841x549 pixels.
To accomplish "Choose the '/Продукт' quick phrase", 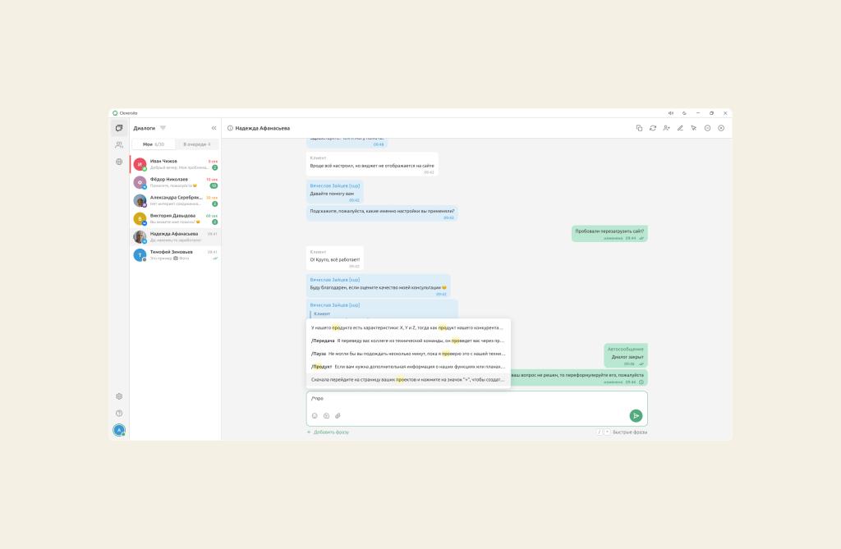I will pyautogui.click(x=408, y=367).
